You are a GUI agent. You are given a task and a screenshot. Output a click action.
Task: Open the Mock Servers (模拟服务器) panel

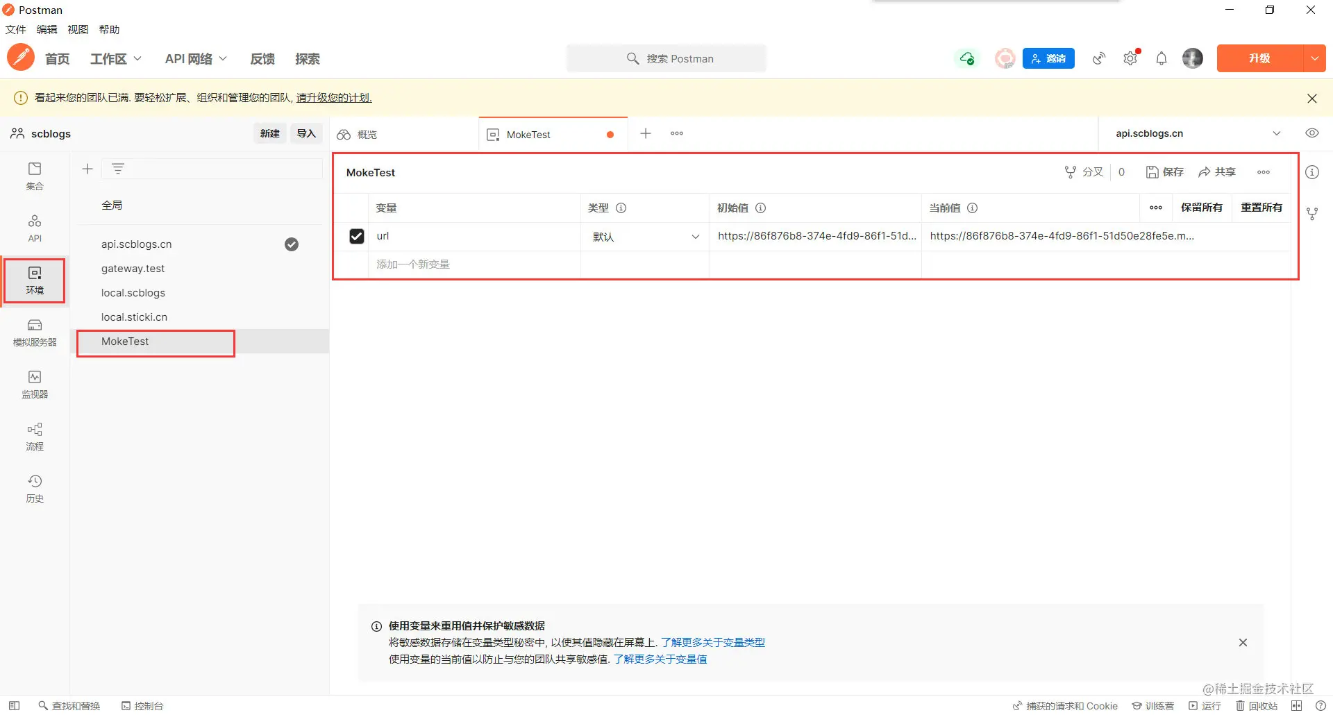35,333
